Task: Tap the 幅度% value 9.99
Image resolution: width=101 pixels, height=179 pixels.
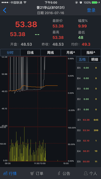Action: [x=82, y=26]
